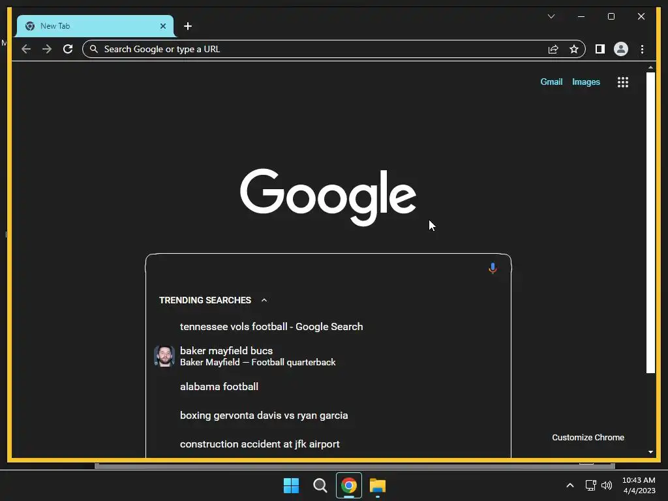Click the horizontal scrollbar below window
This screenshot has width=668, height=501.
pos(354,466)
